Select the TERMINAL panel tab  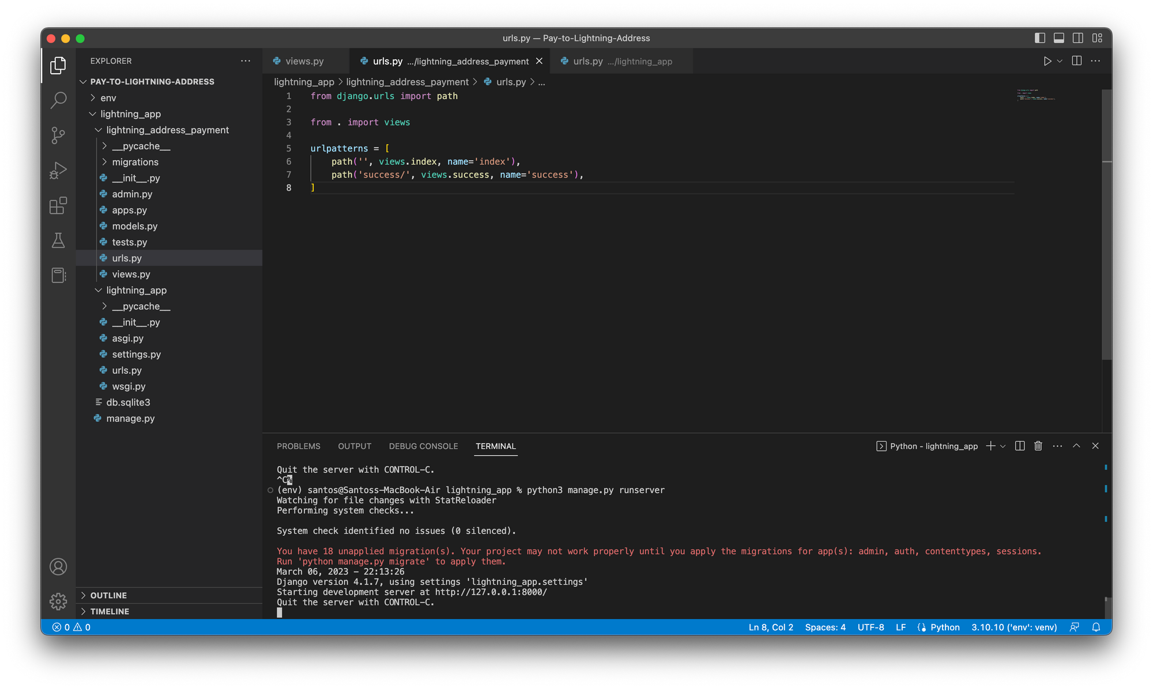[496, 446]
